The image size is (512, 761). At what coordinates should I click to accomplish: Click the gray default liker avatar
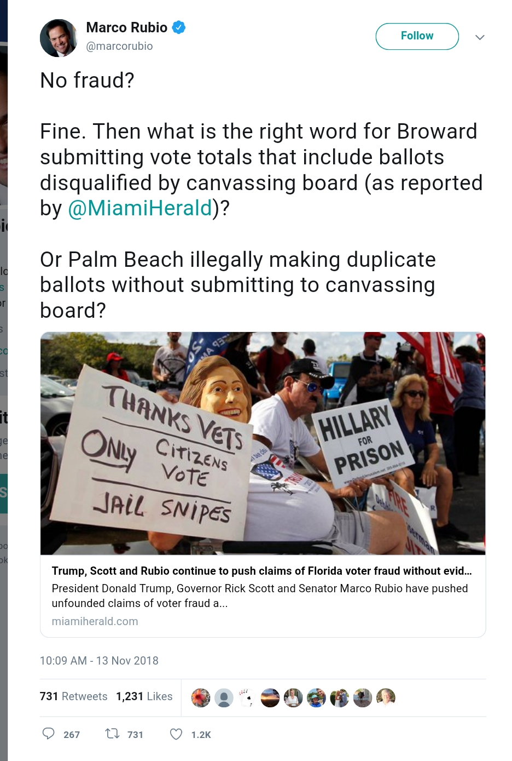point(224,697)
